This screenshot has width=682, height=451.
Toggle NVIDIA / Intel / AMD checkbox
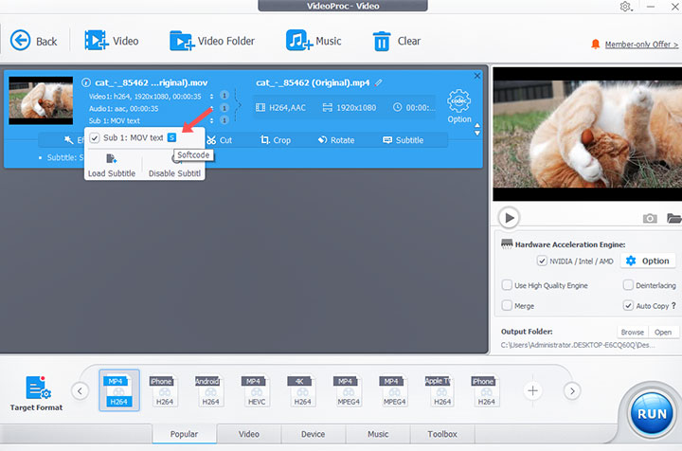coord(542,261)
